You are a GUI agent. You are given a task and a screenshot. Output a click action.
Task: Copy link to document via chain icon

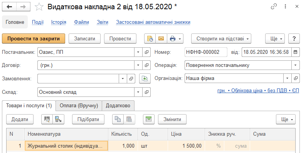click(274, 7)
